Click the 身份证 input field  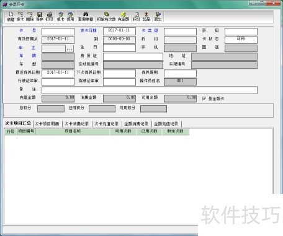(133, 56)
